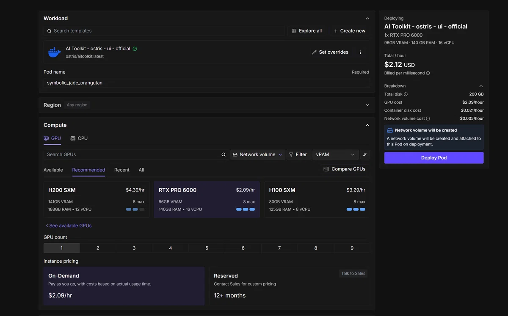
Task: Click the sort order icon beside vRAM
Action: (x=365, y=154)
